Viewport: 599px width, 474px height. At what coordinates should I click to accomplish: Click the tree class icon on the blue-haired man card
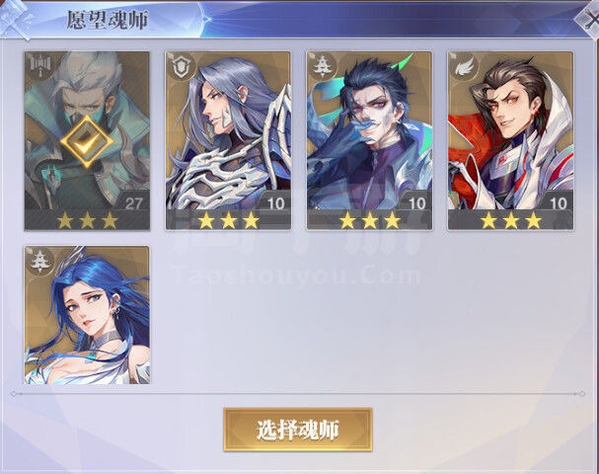323,65
